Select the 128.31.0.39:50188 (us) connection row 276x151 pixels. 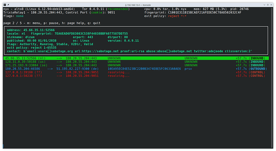coord(136,62)
